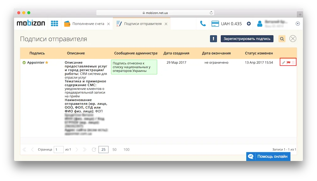
Task: Go to next page arrow
Action: [77, 150]
